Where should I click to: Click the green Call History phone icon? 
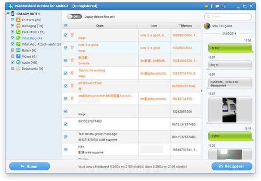click(18, 32)
